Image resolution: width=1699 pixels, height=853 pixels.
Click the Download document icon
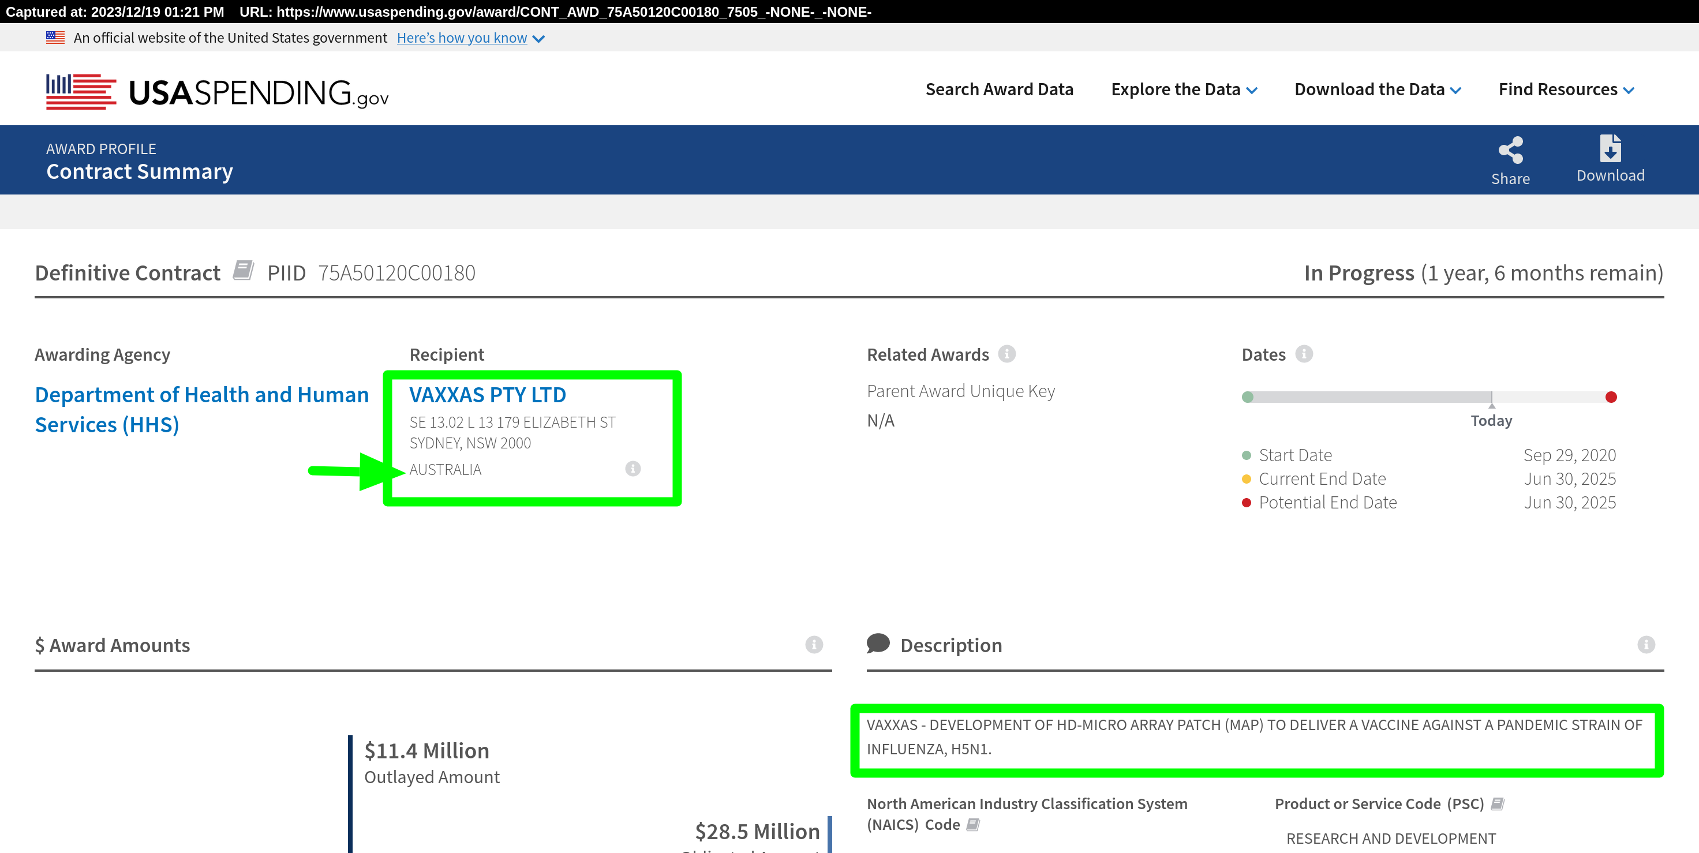1610,148
